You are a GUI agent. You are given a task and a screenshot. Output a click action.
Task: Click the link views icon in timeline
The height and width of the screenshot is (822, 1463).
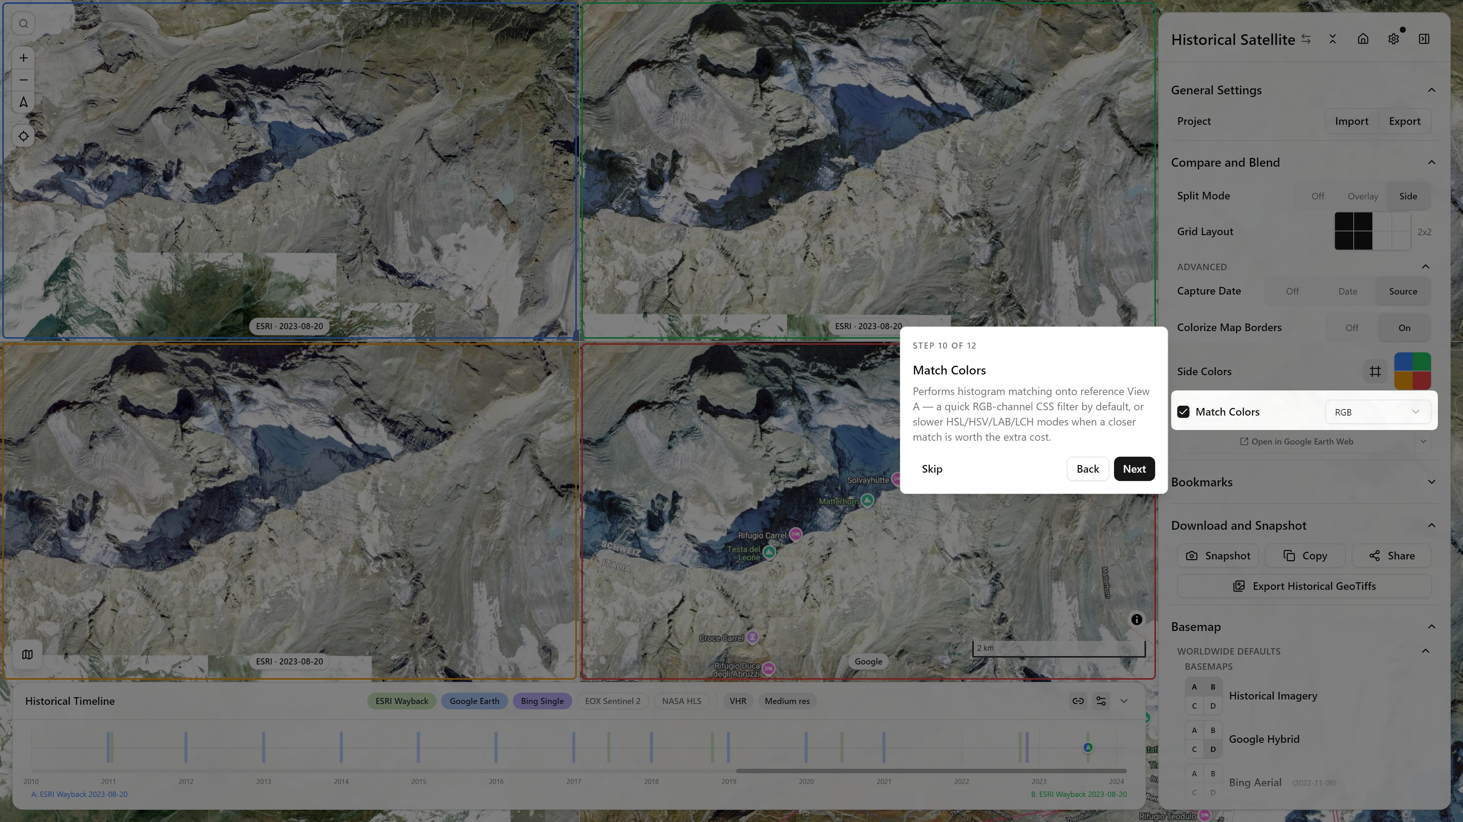(1078, 701)
